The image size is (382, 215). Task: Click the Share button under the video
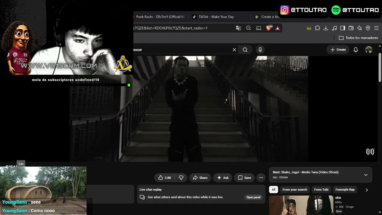(200, 178)
